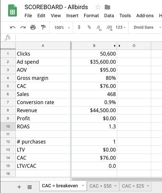
Task: Switch to the CAC = $25 sheet
Action: click(133, 186)
